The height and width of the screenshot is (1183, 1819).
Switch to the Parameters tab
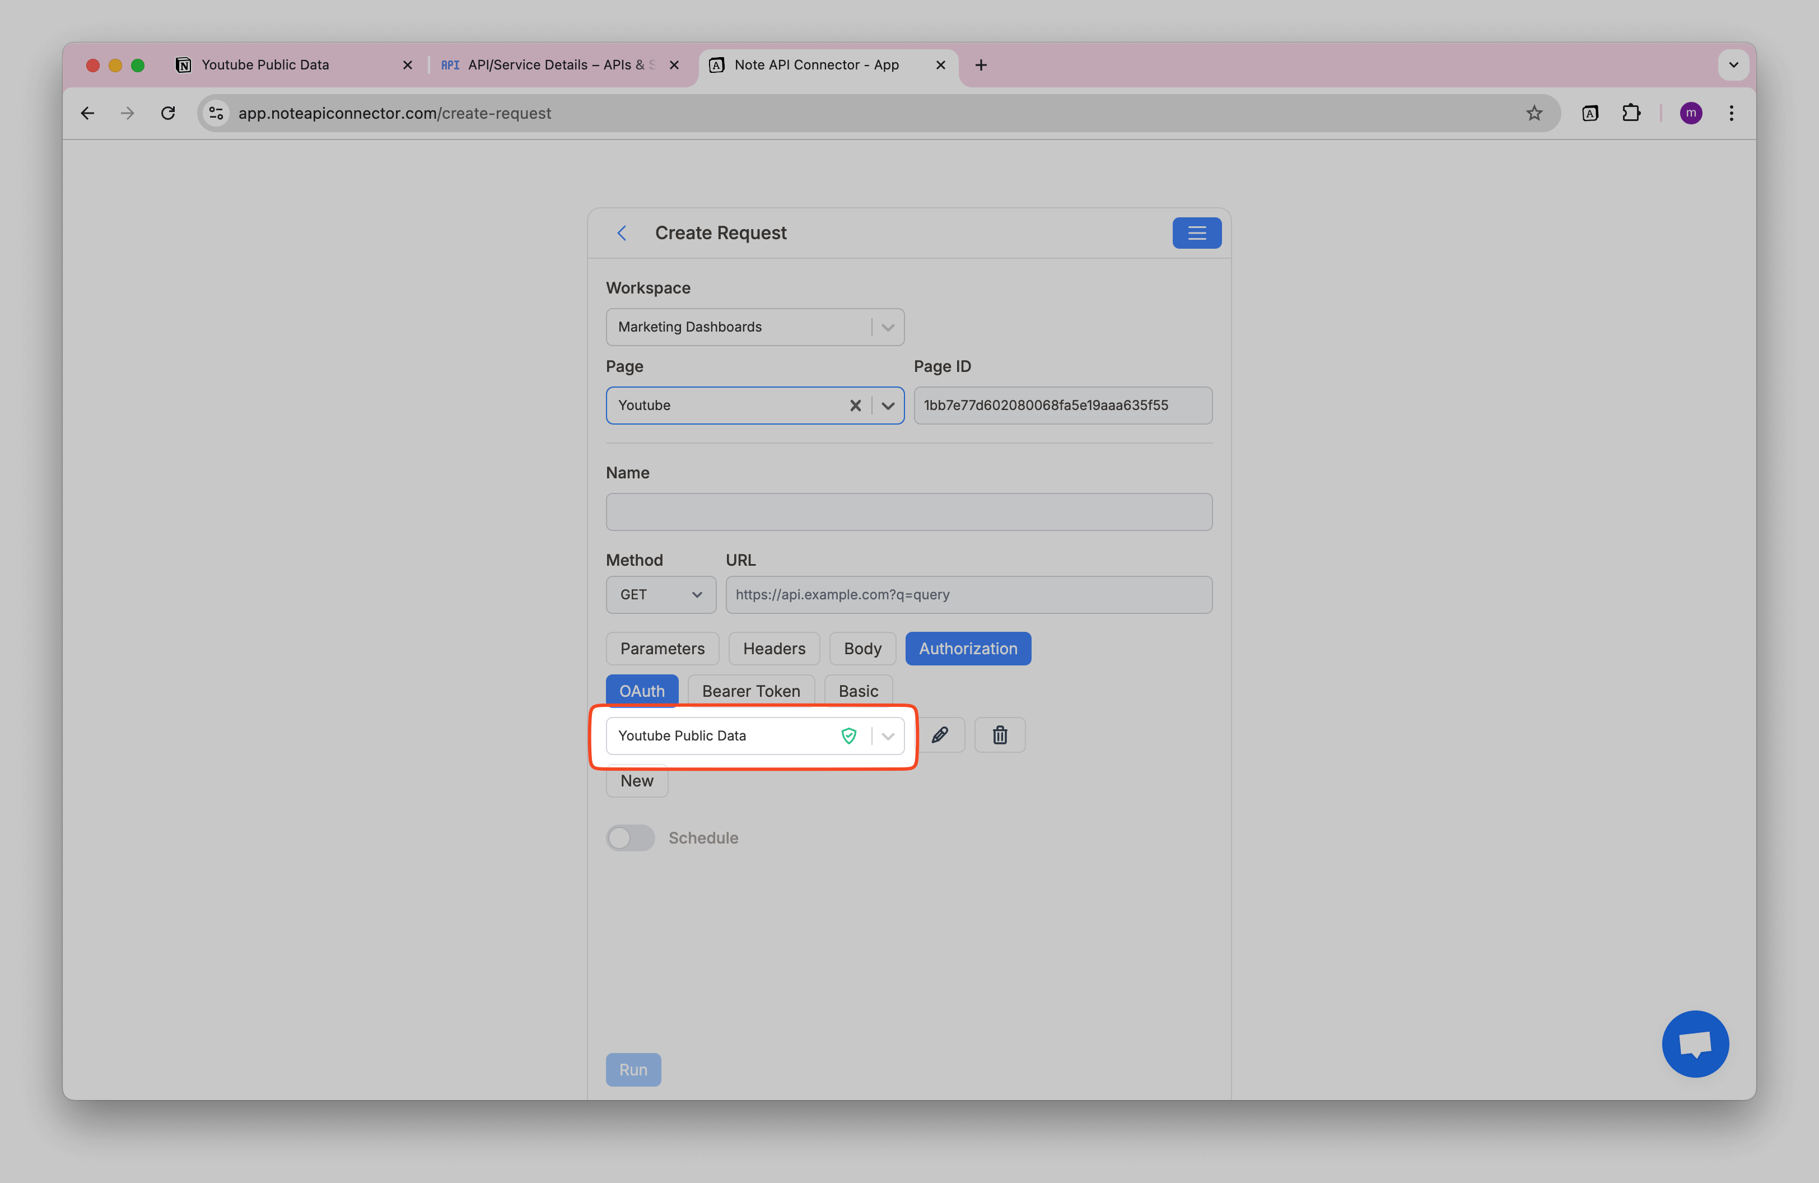point(662,649)
